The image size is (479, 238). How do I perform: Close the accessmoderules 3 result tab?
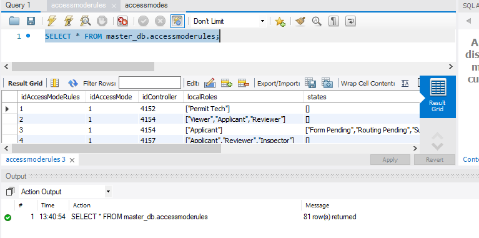pos(72,160)
